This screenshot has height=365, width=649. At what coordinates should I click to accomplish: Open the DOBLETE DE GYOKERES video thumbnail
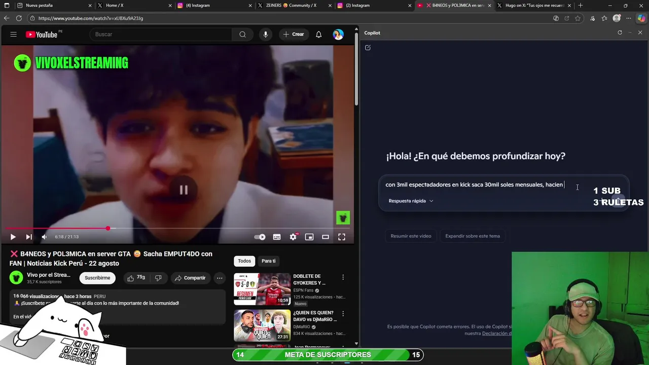(262, 289)
